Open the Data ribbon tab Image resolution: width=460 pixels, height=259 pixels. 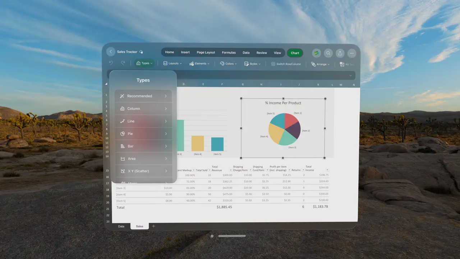[x=246, y=53]
